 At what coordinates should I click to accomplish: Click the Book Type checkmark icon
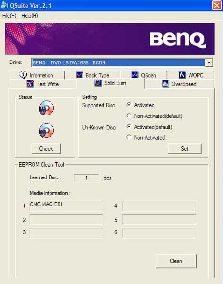(79, 75)
